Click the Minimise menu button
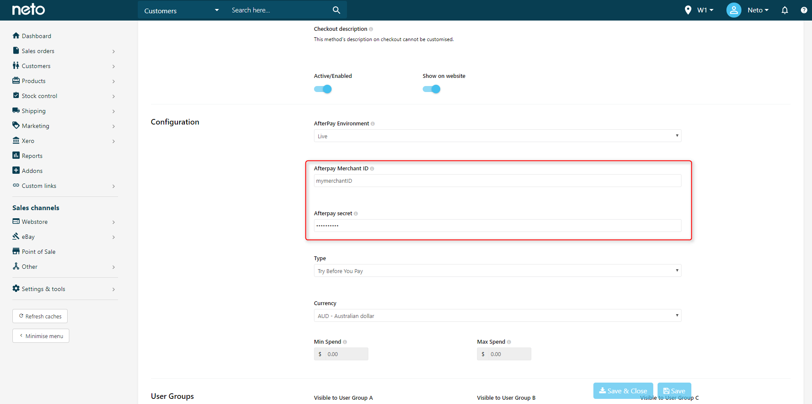 coord(41,336)
